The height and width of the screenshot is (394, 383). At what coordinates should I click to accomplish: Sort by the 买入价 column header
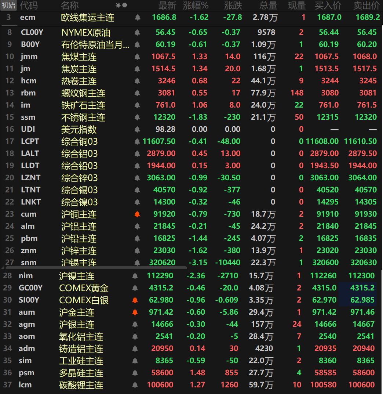coord(328,5)
